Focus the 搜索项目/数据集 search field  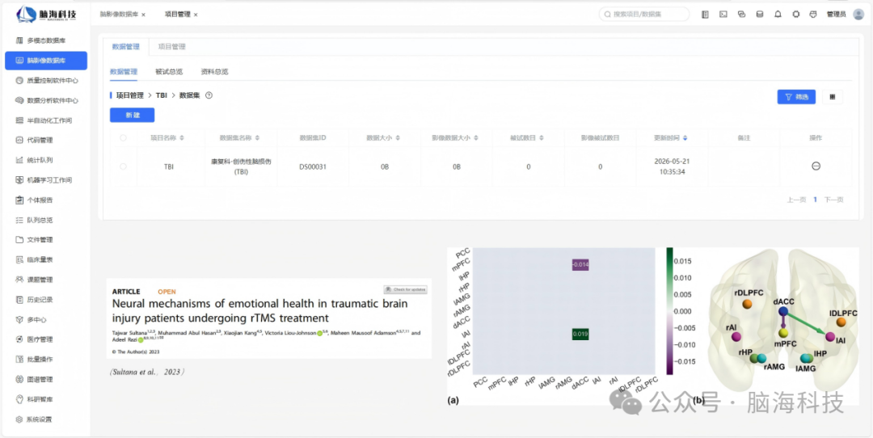click(x=644, y=15)
